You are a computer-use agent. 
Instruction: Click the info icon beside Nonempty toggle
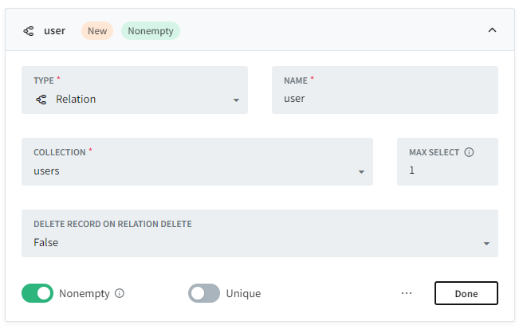[120, 293]
